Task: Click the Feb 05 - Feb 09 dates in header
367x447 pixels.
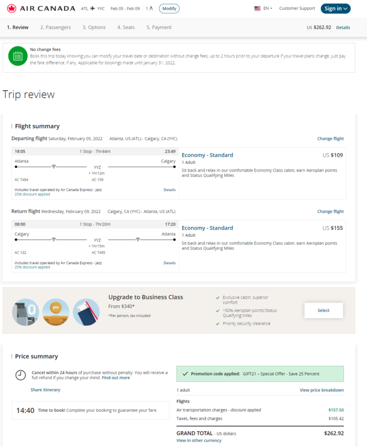Action: click(125, 9)
